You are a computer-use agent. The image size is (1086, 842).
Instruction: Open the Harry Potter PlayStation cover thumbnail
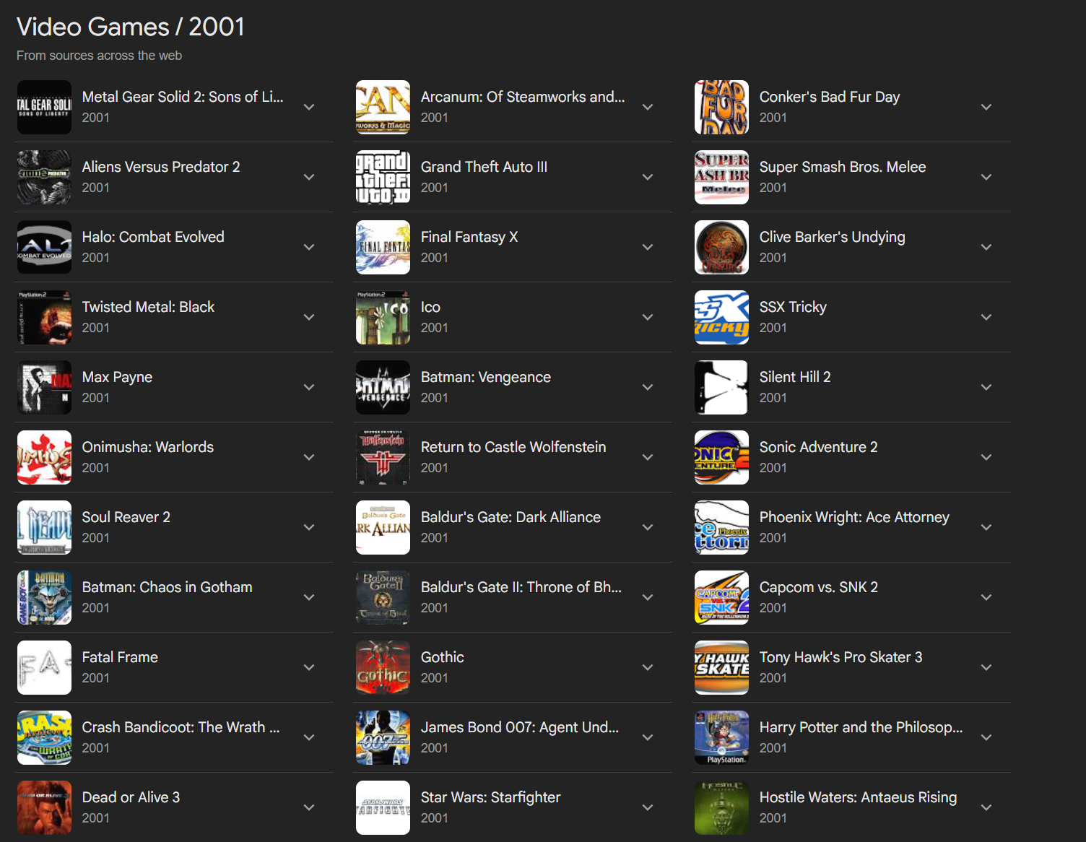point(721,737)
